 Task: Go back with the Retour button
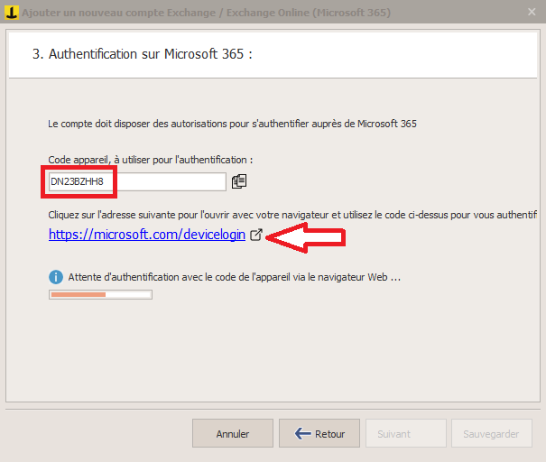(x=319, y=433)
